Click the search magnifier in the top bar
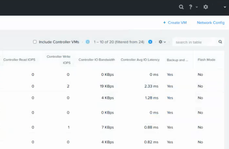Image resolution: width=229 pixels, height=149 pixels. click(181, 7)
